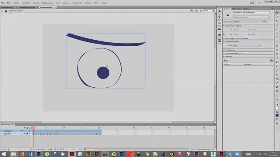This screenshot has height=157, width=280.
Task: Select the Zoom magnifier tool
Action: click(x=277, y=100)
